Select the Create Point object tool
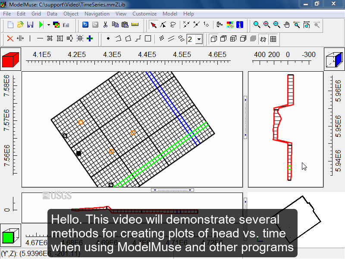The image size is (345, 259). pyautogui.click(x=108, y=38)
